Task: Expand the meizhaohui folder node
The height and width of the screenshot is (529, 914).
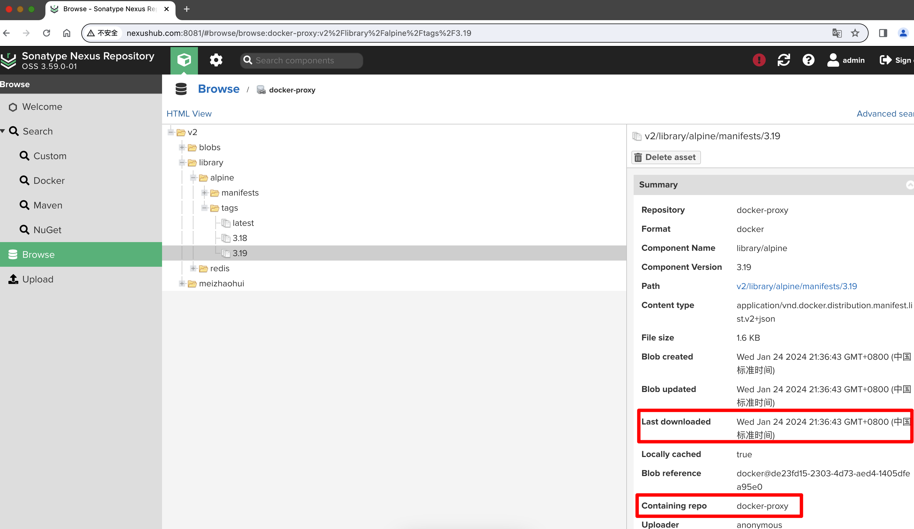Action: pos(182,284)
